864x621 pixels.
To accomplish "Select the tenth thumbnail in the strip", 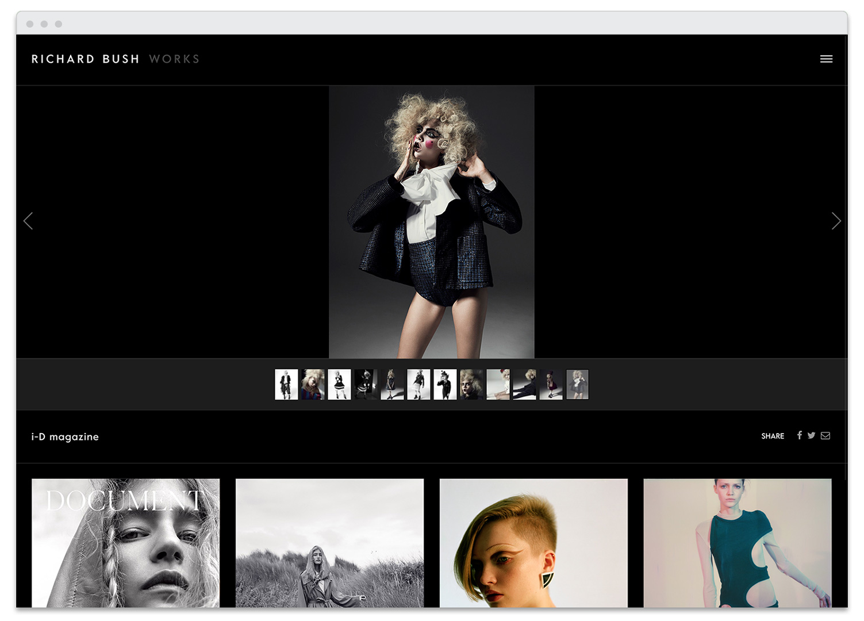I will pyautogui.click(x=524, y=384).
